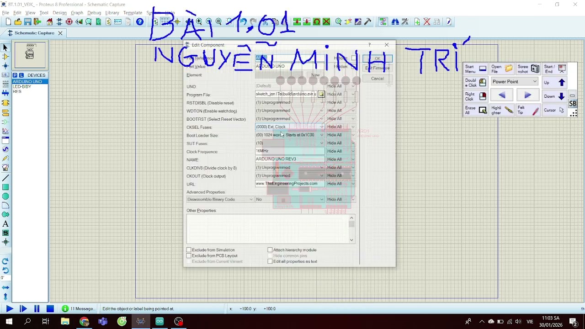Viewport: 585px width, 329px height.
Task: Open the Home Page toolbar icon
Action: click(49, 22)
